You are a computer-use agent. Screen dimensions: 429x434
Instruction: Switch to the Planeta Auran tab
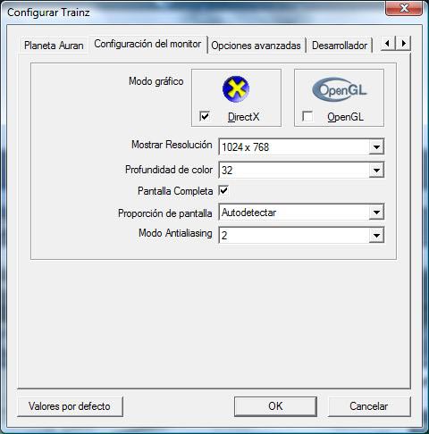(54, 46)
